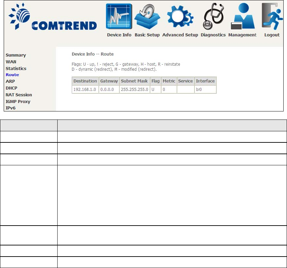Click the 0.0.0.0 gateway cell
This screenshot has width=287, height=268.
pyautogui.click(x=109, y=90)
